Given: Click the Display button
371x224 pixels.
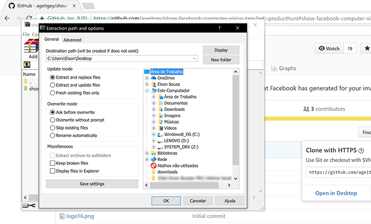Looking at the screenshot, I should (221, 50).
